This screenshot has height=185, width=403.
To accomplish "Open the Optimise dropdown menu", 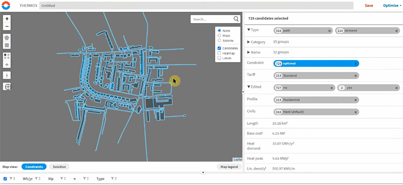I will pos(392,6).
